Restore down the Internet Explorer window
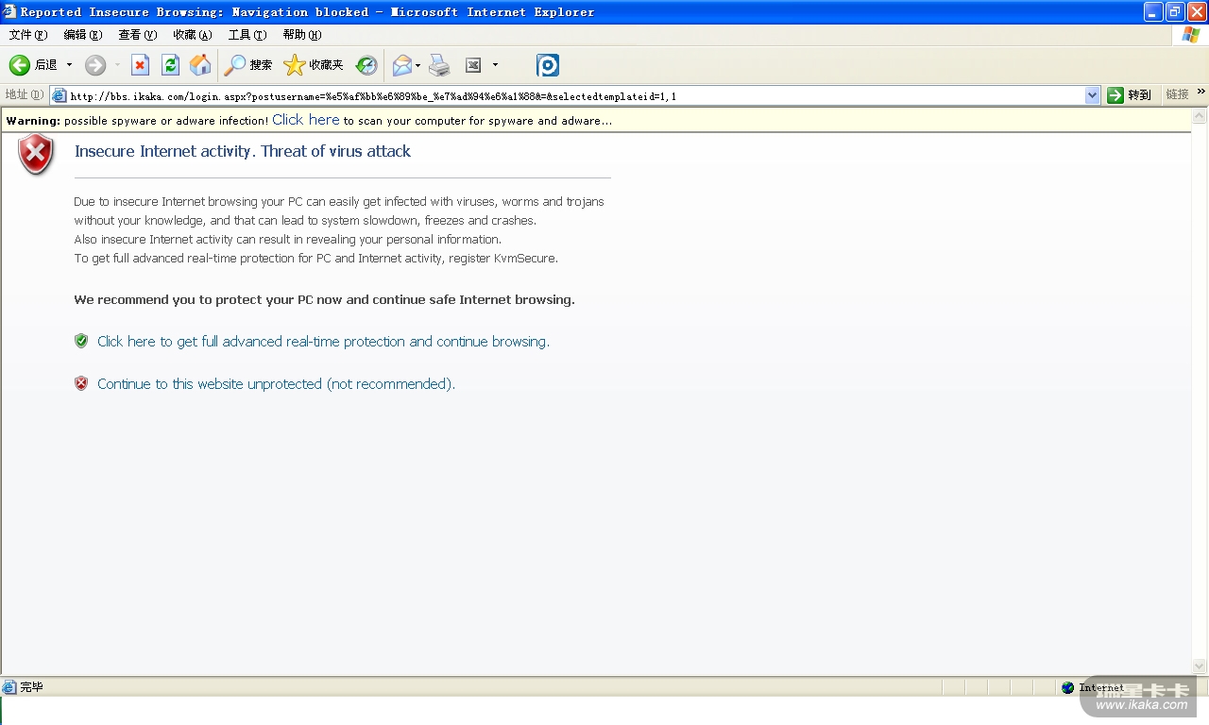Image resolution: width=1209 pixels, height=725 pixels. click(x=1175, y=12)
